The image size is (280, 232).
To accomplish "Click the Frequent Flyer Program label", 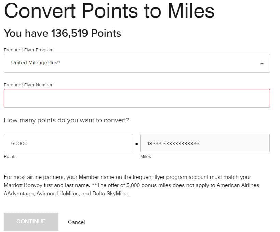I will 28,50.
